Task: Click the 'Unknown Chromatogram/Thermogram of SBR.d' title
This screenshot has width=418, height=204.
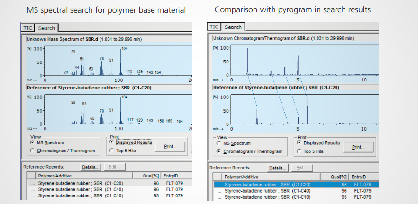Action: coord(283,38)
